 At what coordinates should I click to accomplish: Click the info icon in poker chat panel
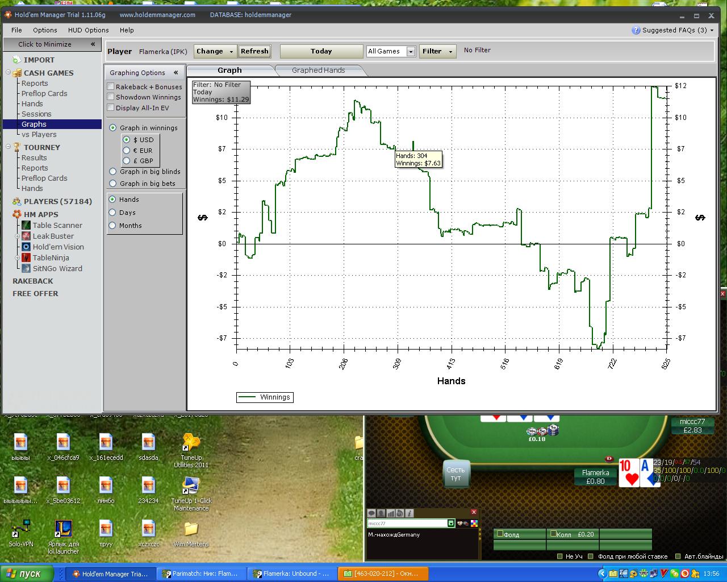tap(409, 513)
